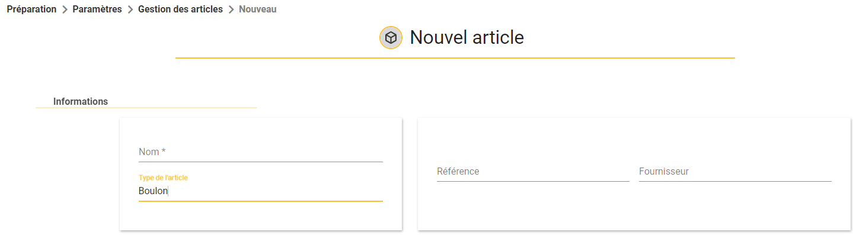Select the Nouveau breadcrumb item
853x235 pixels.
click(257, 9)
